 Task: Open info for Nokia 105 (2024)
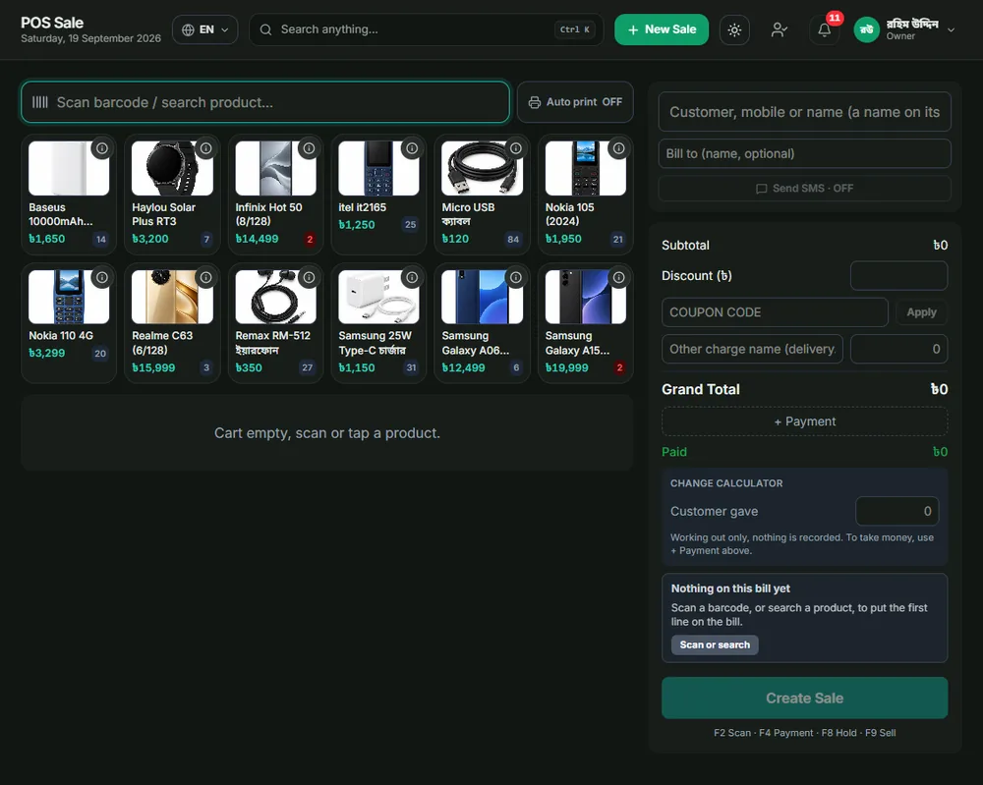pos(618,148)
